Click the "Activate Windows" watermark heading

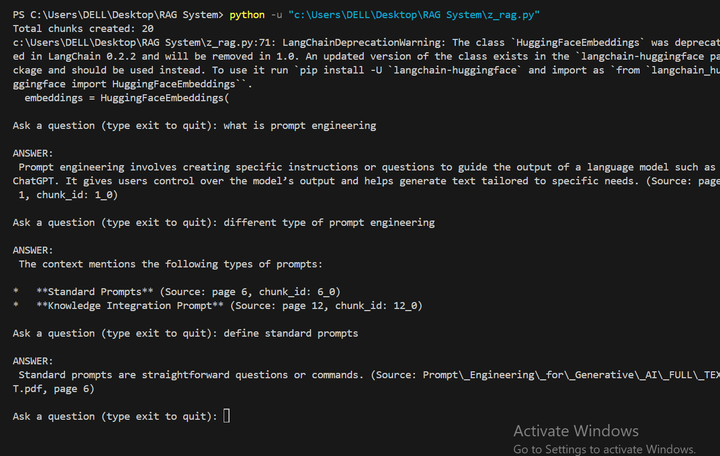[576, 431]
